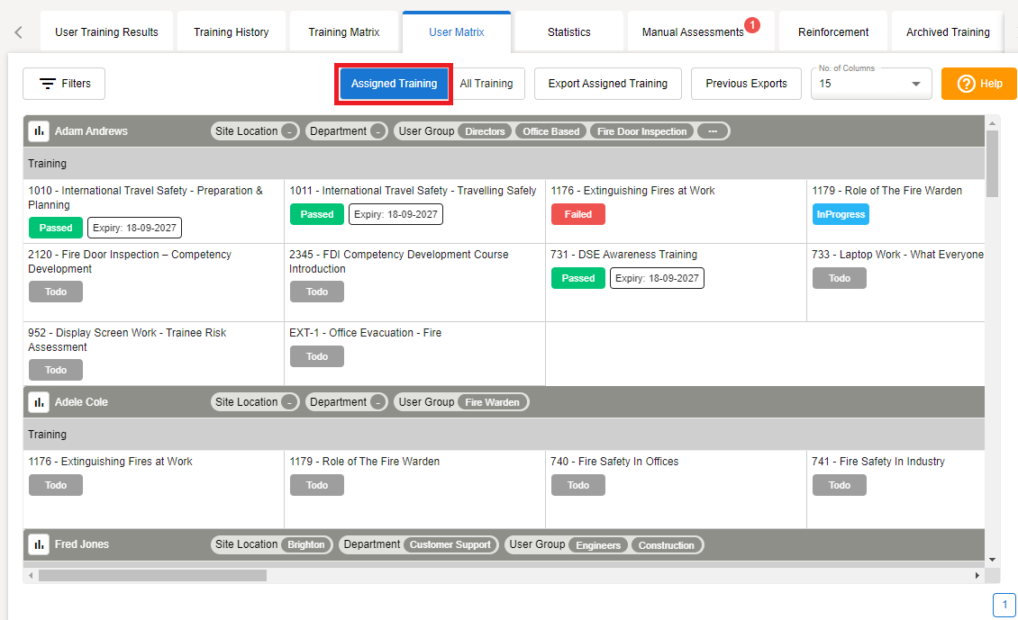View Previous Exports
The image size is (1018, 620).
point(746,84)
